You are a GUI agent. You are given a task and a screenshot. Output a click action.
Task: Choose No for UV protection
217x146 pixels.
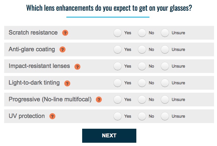click(142, 116)
